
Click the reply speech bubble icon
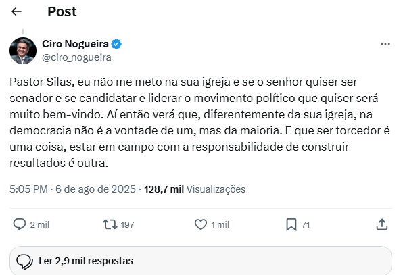tap(20, 224)
